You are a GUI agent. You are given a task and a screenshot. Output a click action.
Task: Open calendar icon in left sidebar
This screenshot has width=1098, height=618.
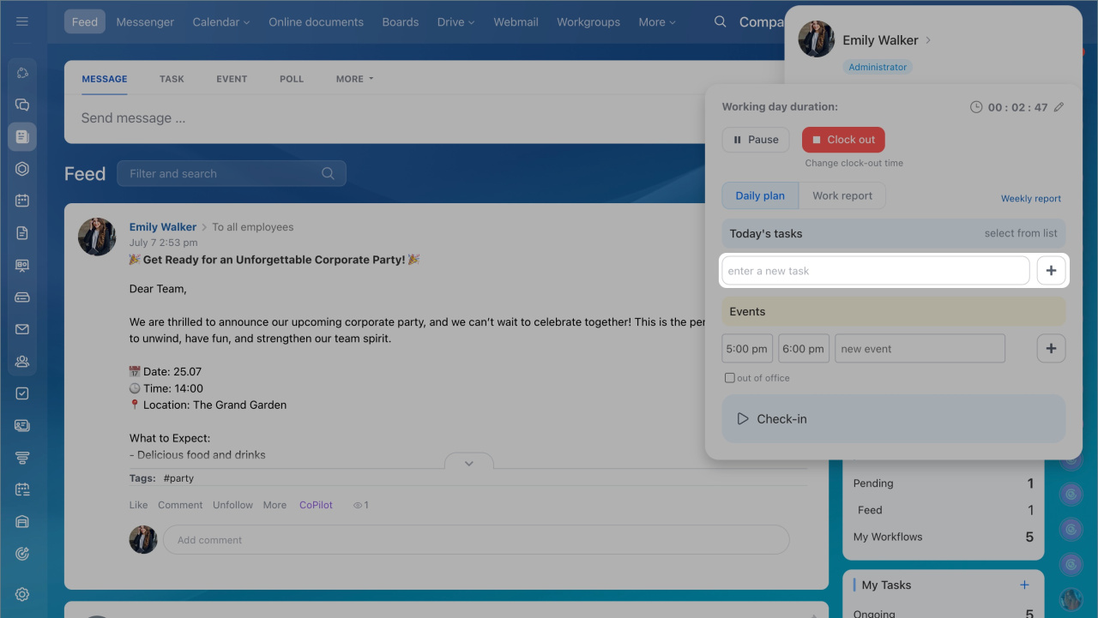(22, 201)
